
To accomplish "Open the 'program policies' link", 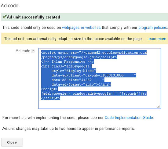I will pyautogui.click(x=153, y=28).
